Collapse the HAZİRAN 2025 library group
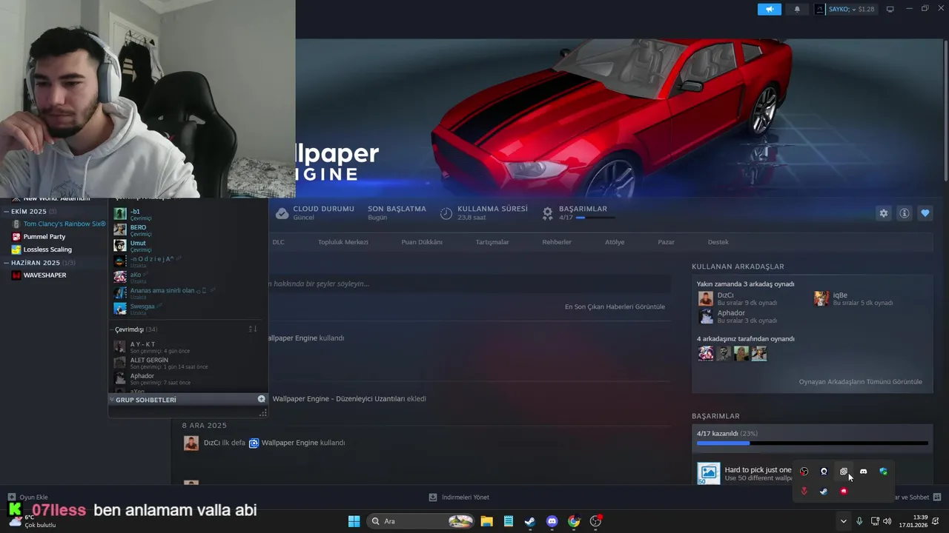Screen dimensions: 949x533 pyautogui.click(x=7, y=263)
